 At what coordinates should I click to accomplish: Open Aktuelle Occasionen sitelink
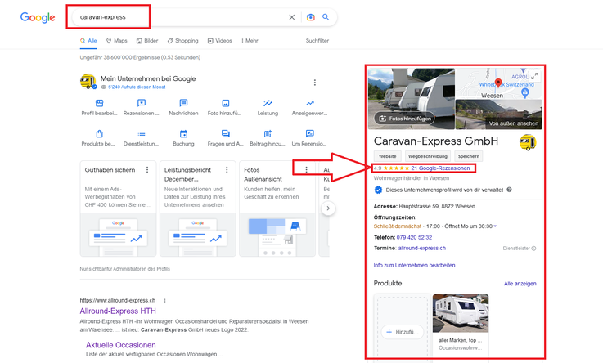coord(121,345)
